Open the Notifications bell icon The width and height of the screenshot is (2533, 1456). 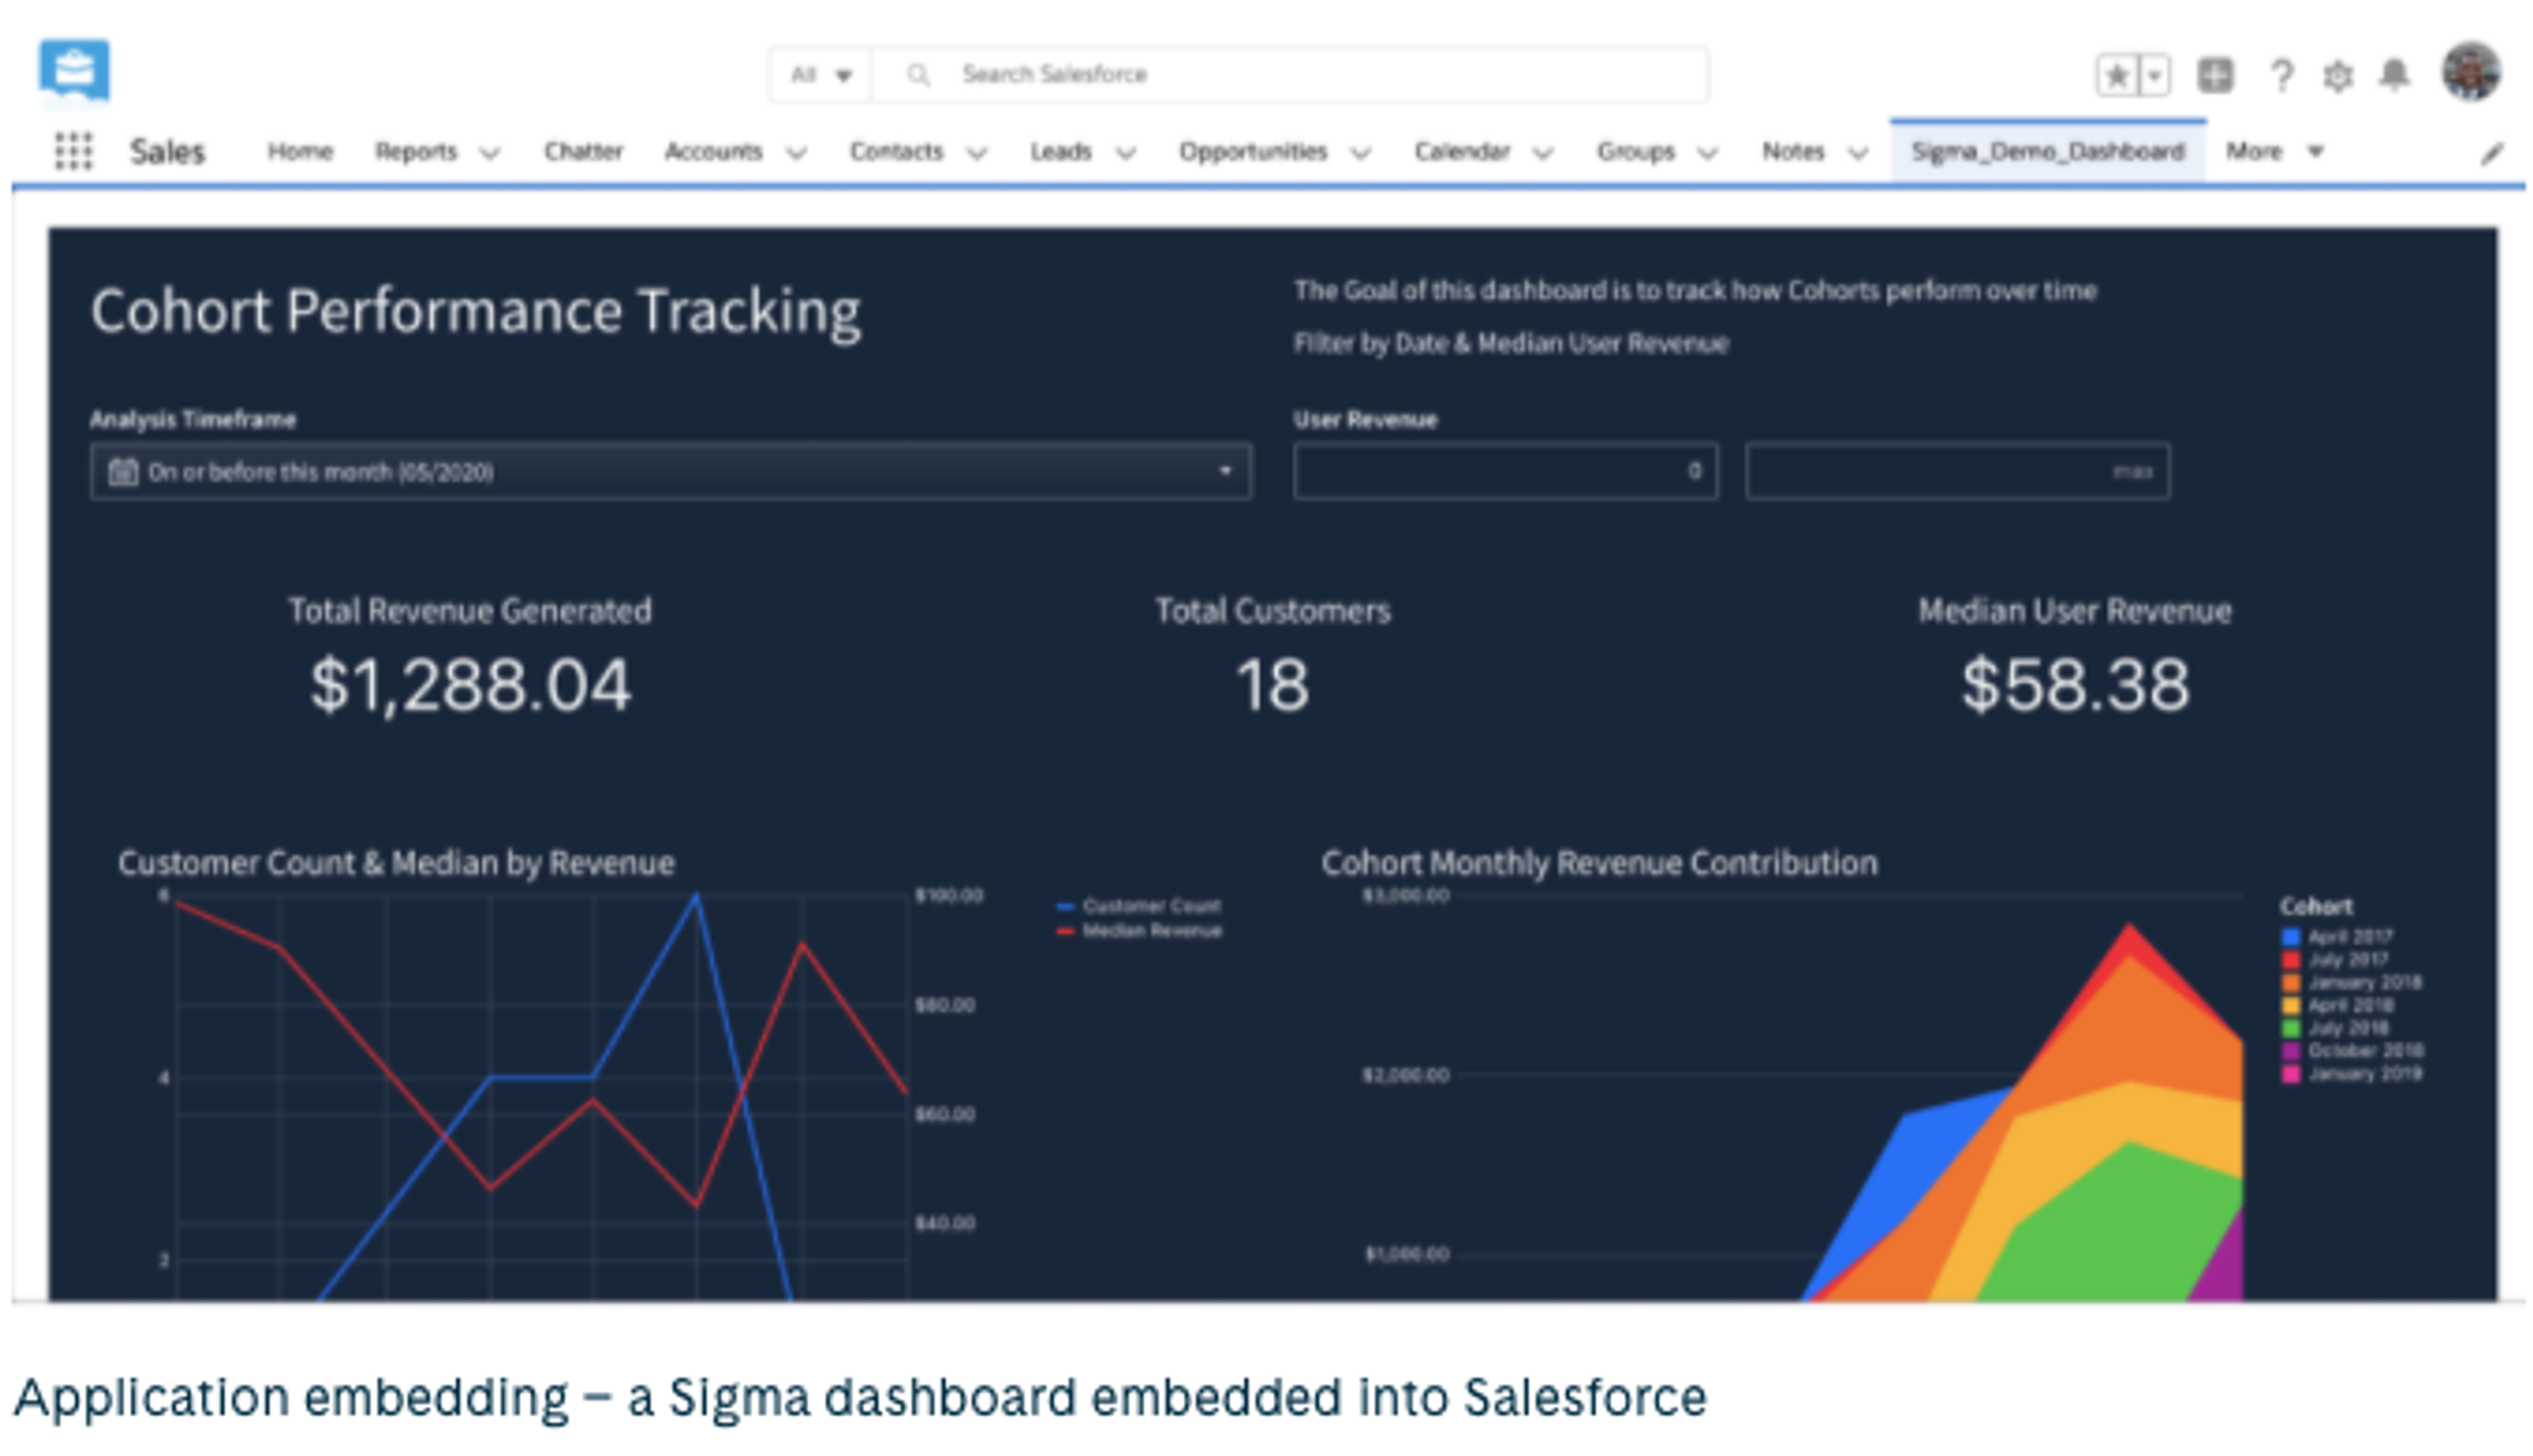point(2394,75)
